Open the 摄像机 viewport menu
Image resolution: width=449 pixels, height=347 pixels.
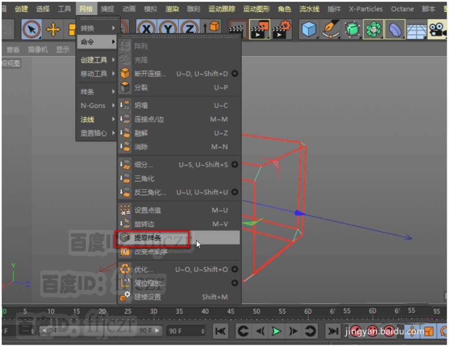[37, 49]
